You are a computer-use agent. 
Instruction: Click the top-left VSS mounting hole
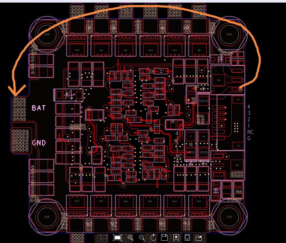[46, 34]
